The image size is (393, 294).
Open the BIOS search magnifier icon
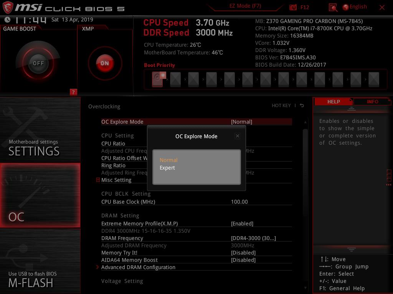tap(333, 8)
